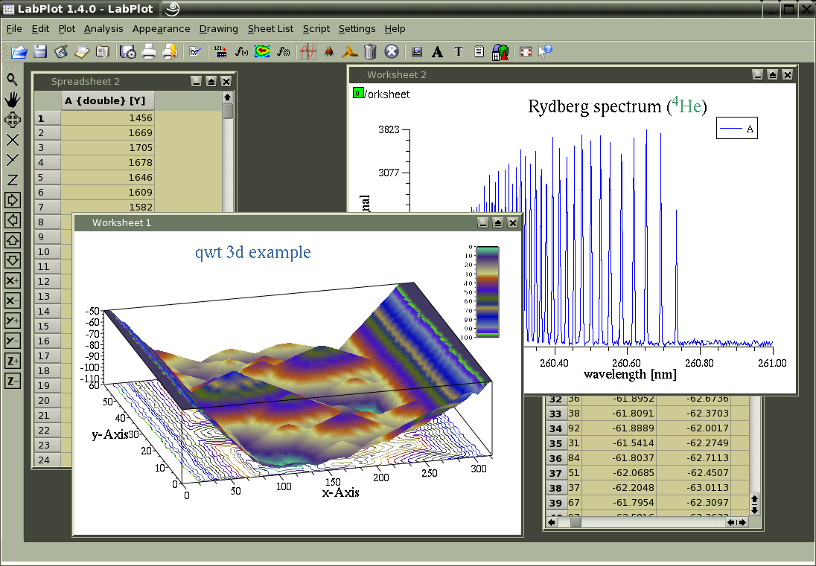Click the printer icon in toolbar
The width and height of the screenshot is (816, 566).
tap(149, 51)
